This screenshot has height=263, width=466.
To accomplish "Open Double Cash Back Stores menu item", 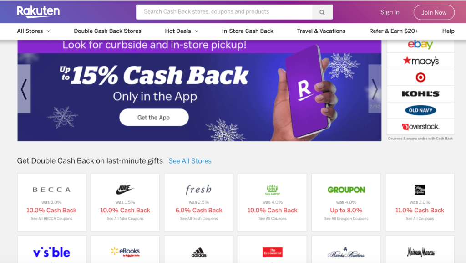I will point(107,31).
